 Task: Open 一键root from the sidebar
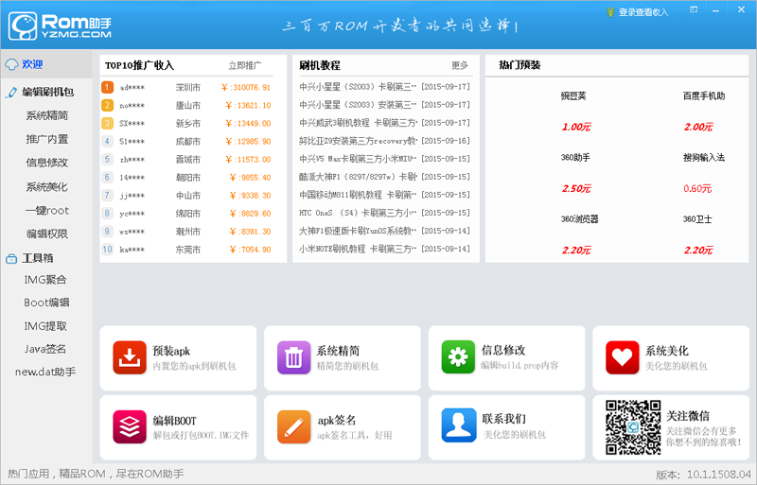(x=47, y=210)
